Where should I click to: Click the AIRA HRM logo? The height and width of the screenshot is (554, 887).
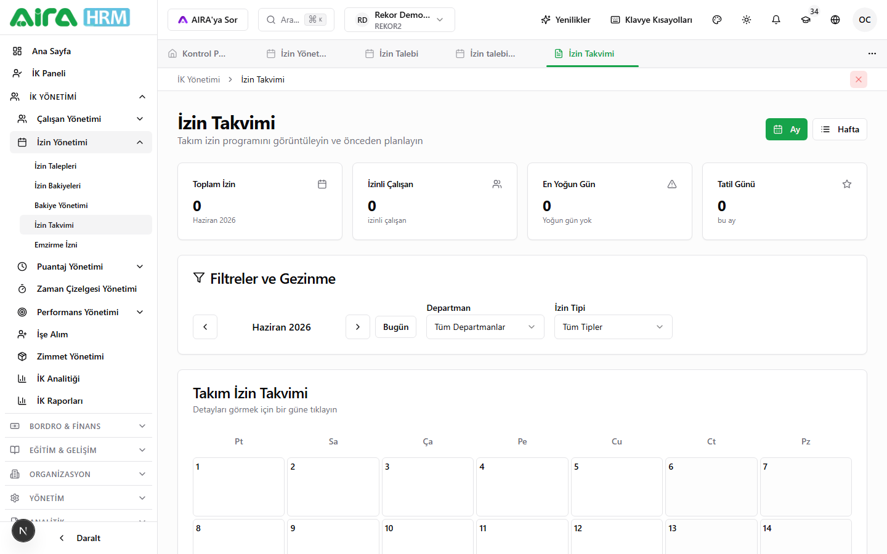pyautogui.click(x=70, y=17)
